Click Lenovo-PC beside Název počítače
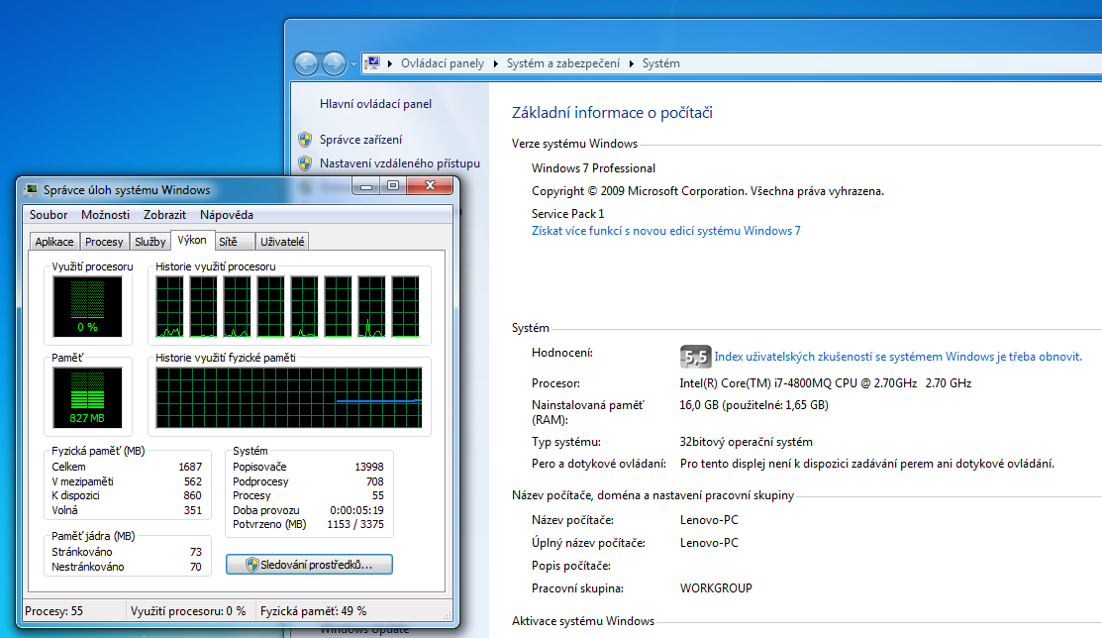Image resolution: width=1102 pixels, height=638 pixels. point(709,520)
